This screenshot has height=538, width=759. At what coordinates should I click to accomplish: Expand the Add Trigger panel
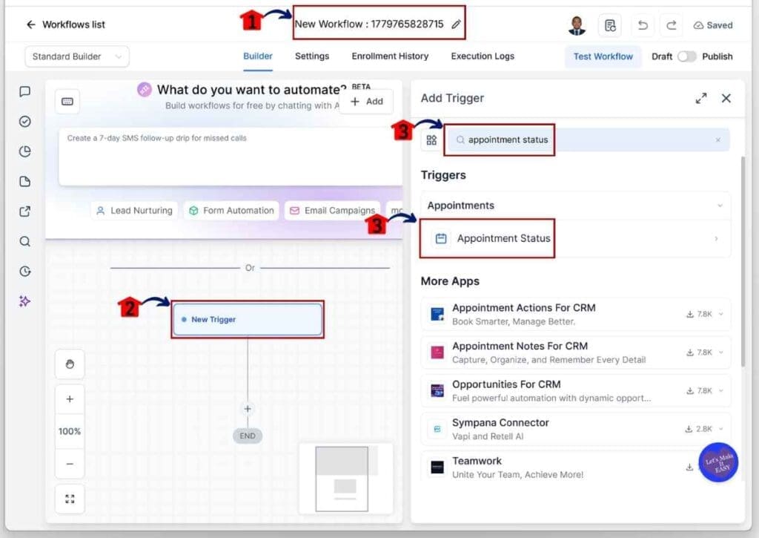pos(701,99)
